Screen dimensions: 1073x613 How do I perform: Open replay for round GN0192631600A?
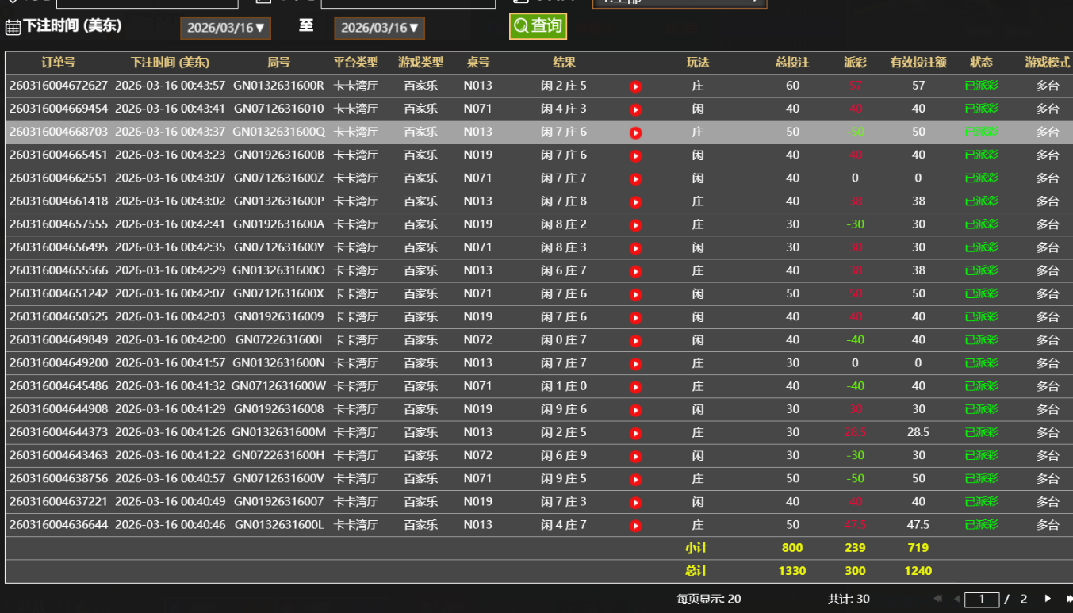click(635, 225)
